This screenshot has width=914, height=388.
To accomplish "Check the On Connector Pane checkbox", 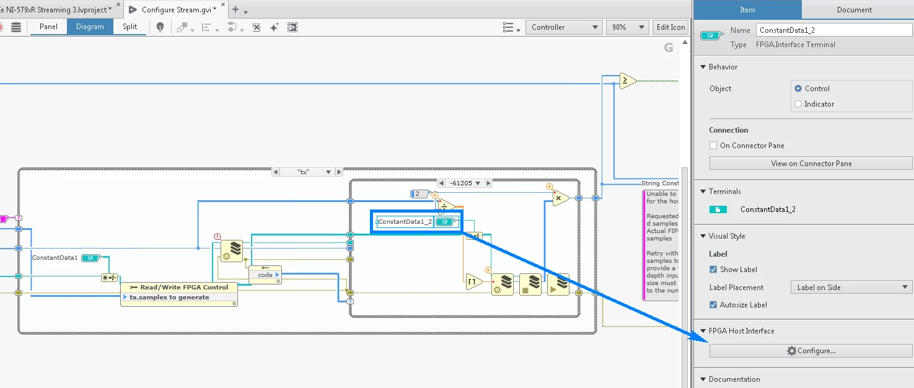I will click(712, 145).
